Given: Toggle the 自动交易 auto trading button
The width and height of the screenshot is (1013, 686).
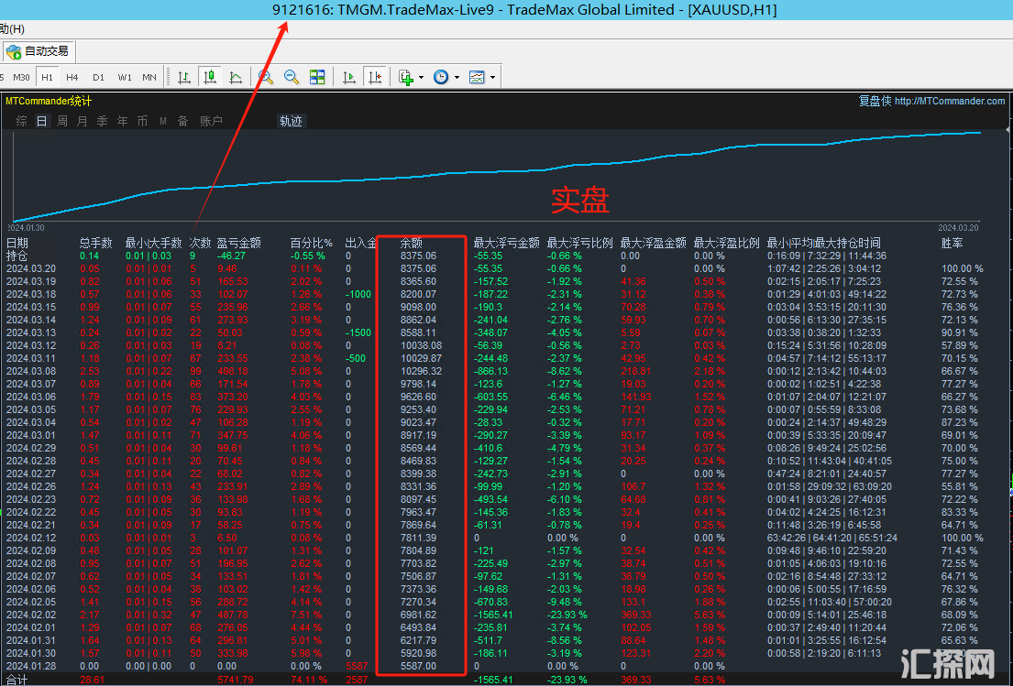Looking at the screenshot, I should [38, 51].
